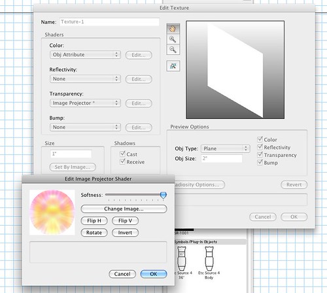
Task: Click the Obj Size input field
Action: pyautogui.click(x=222, y=158)
